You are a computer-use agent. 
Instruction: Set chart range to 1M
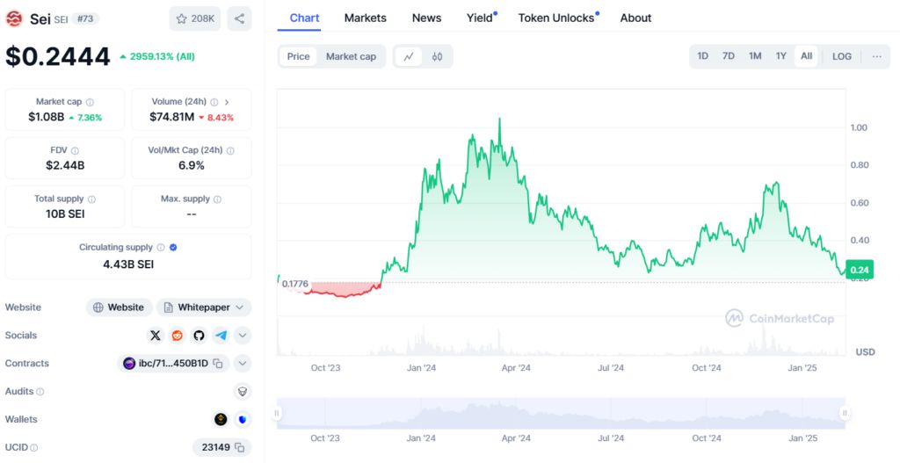click(755, 56)
